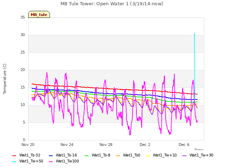Viewport: 225px width, 168px height.
Task: Click the 15 y-axis tick label
Action: 22,87
